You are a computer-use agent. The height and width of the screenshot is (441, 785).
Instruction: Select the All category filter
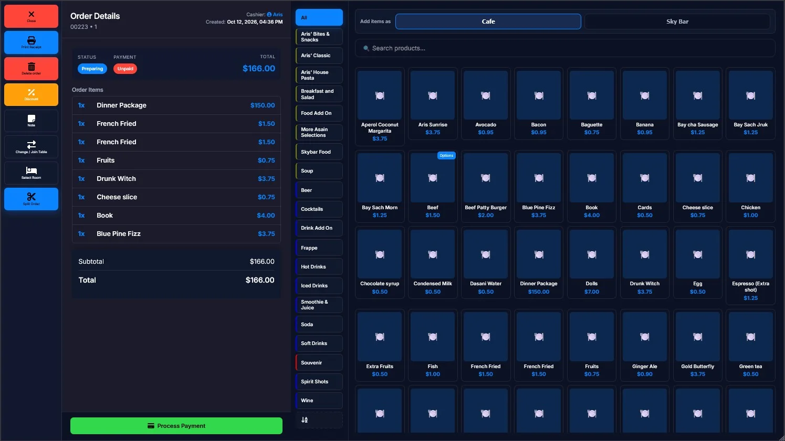pos(319,17)
